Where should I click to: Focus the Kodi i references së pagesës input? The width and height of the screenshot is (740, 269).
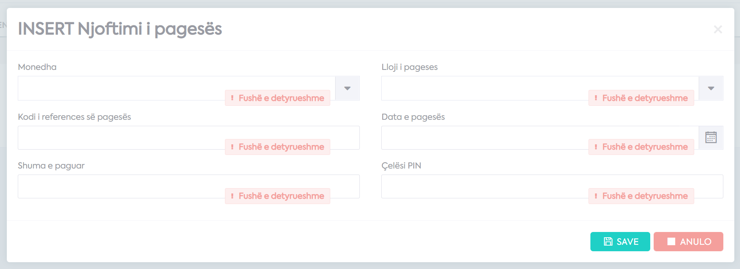coord(189,138)
